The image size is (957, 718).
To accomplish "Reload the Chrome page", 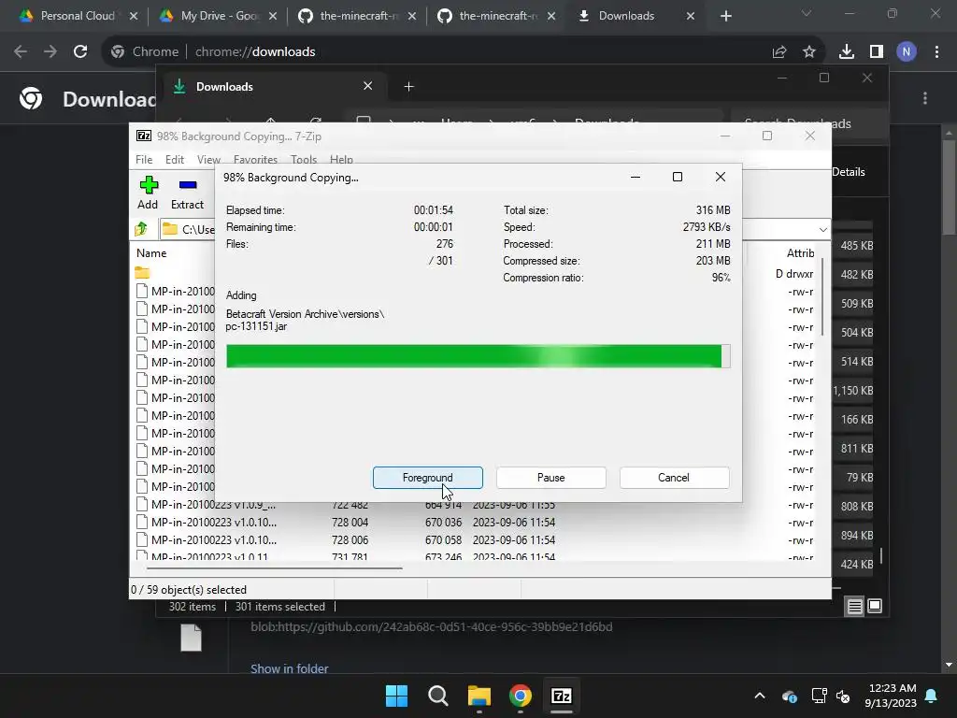I will (x=80, y=52).
